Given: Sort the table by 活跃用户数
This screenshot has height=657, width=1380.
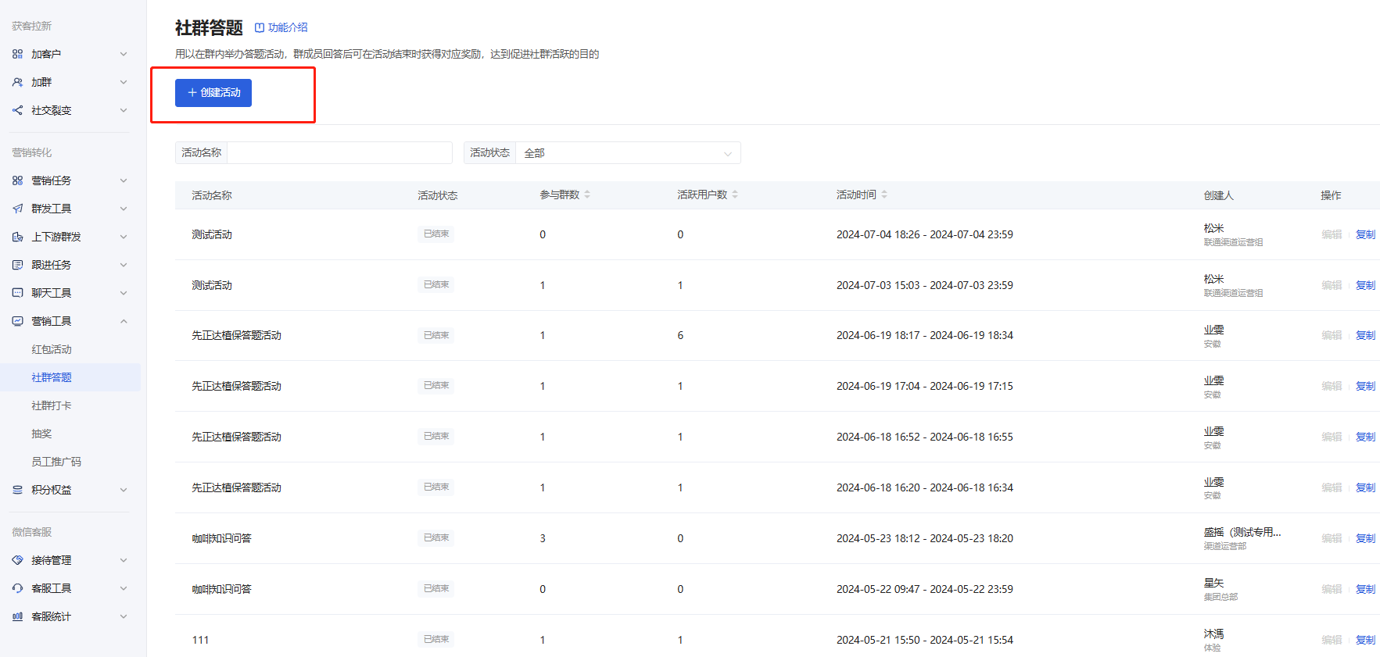Looking at the screenshot, I should point(735,195).
